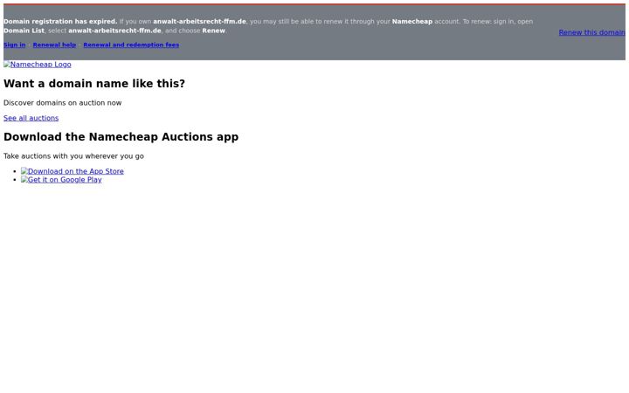Open the See all auctions link
629x393 pixels.
[x=31, y=118]
